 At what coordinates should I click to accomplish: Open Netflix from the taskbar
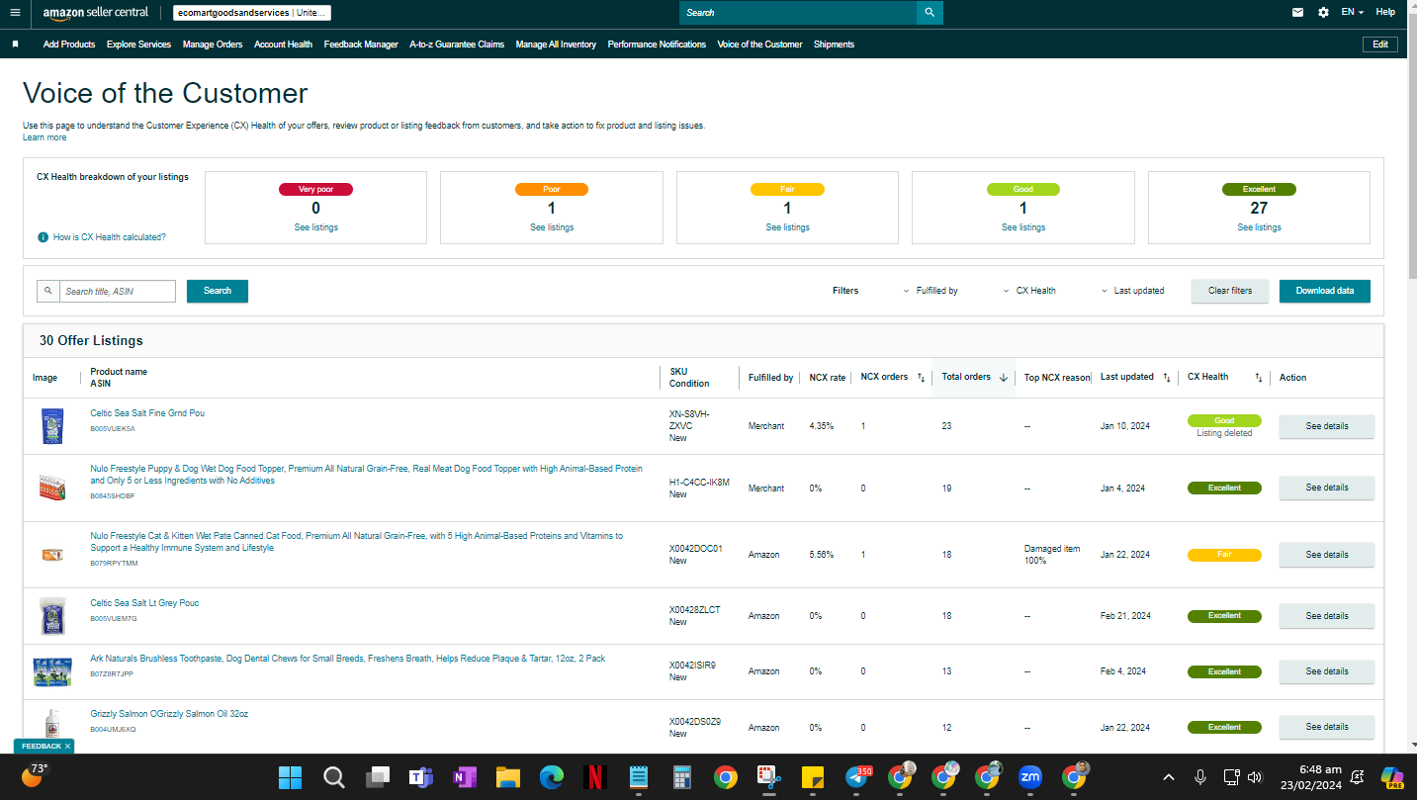[x=594, y=777]
